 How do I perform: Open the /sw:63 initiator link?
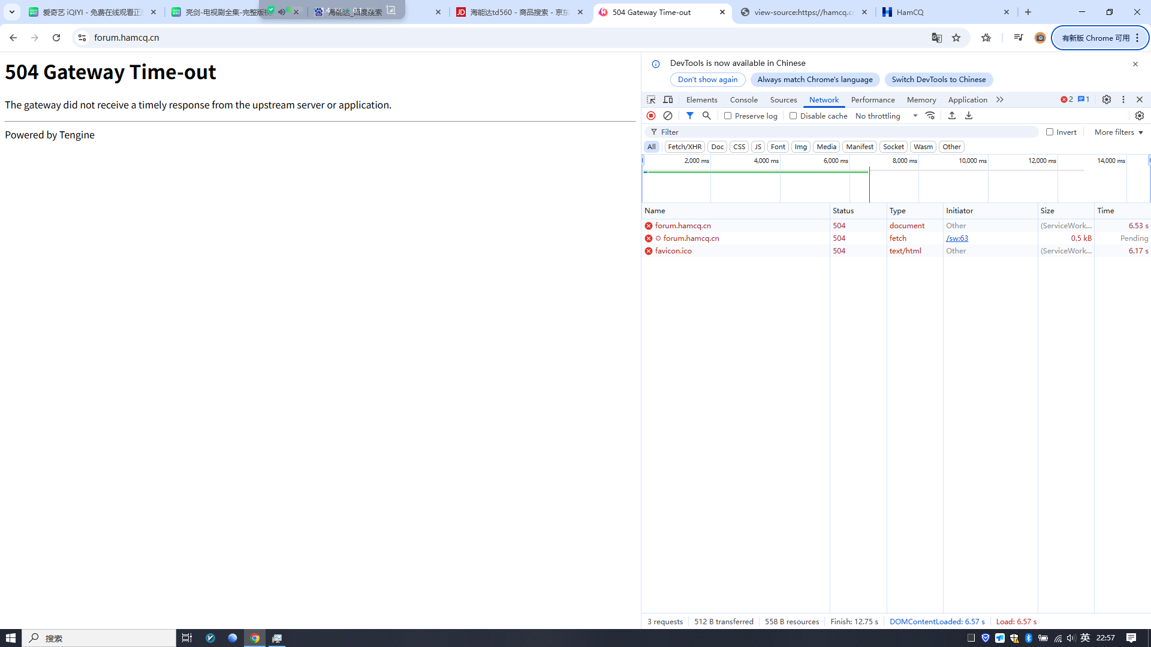(x=957, y=238)
